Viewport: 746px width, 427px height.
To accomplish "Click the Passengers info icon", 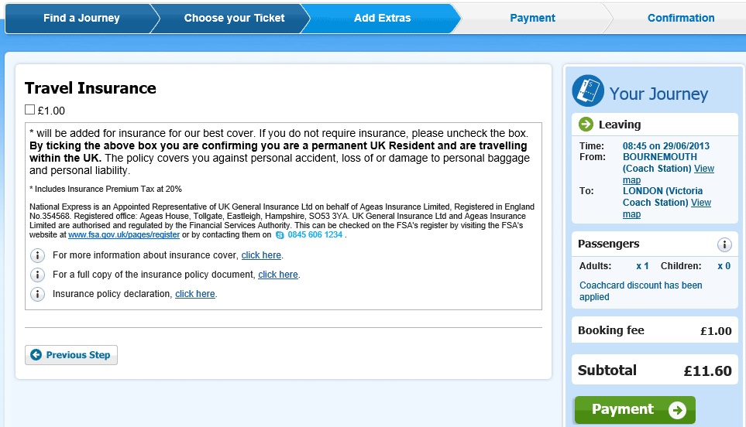I will (x=724, y=244).
